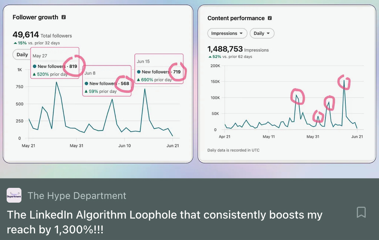This screenshot has width=379, height=240.
Task: Click the 750 y-axis label
Action: coord(19,87)
